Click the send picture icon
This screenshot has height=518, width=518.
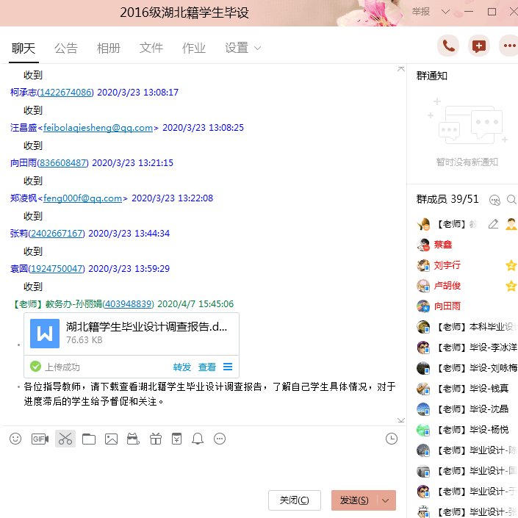point(111,439)
